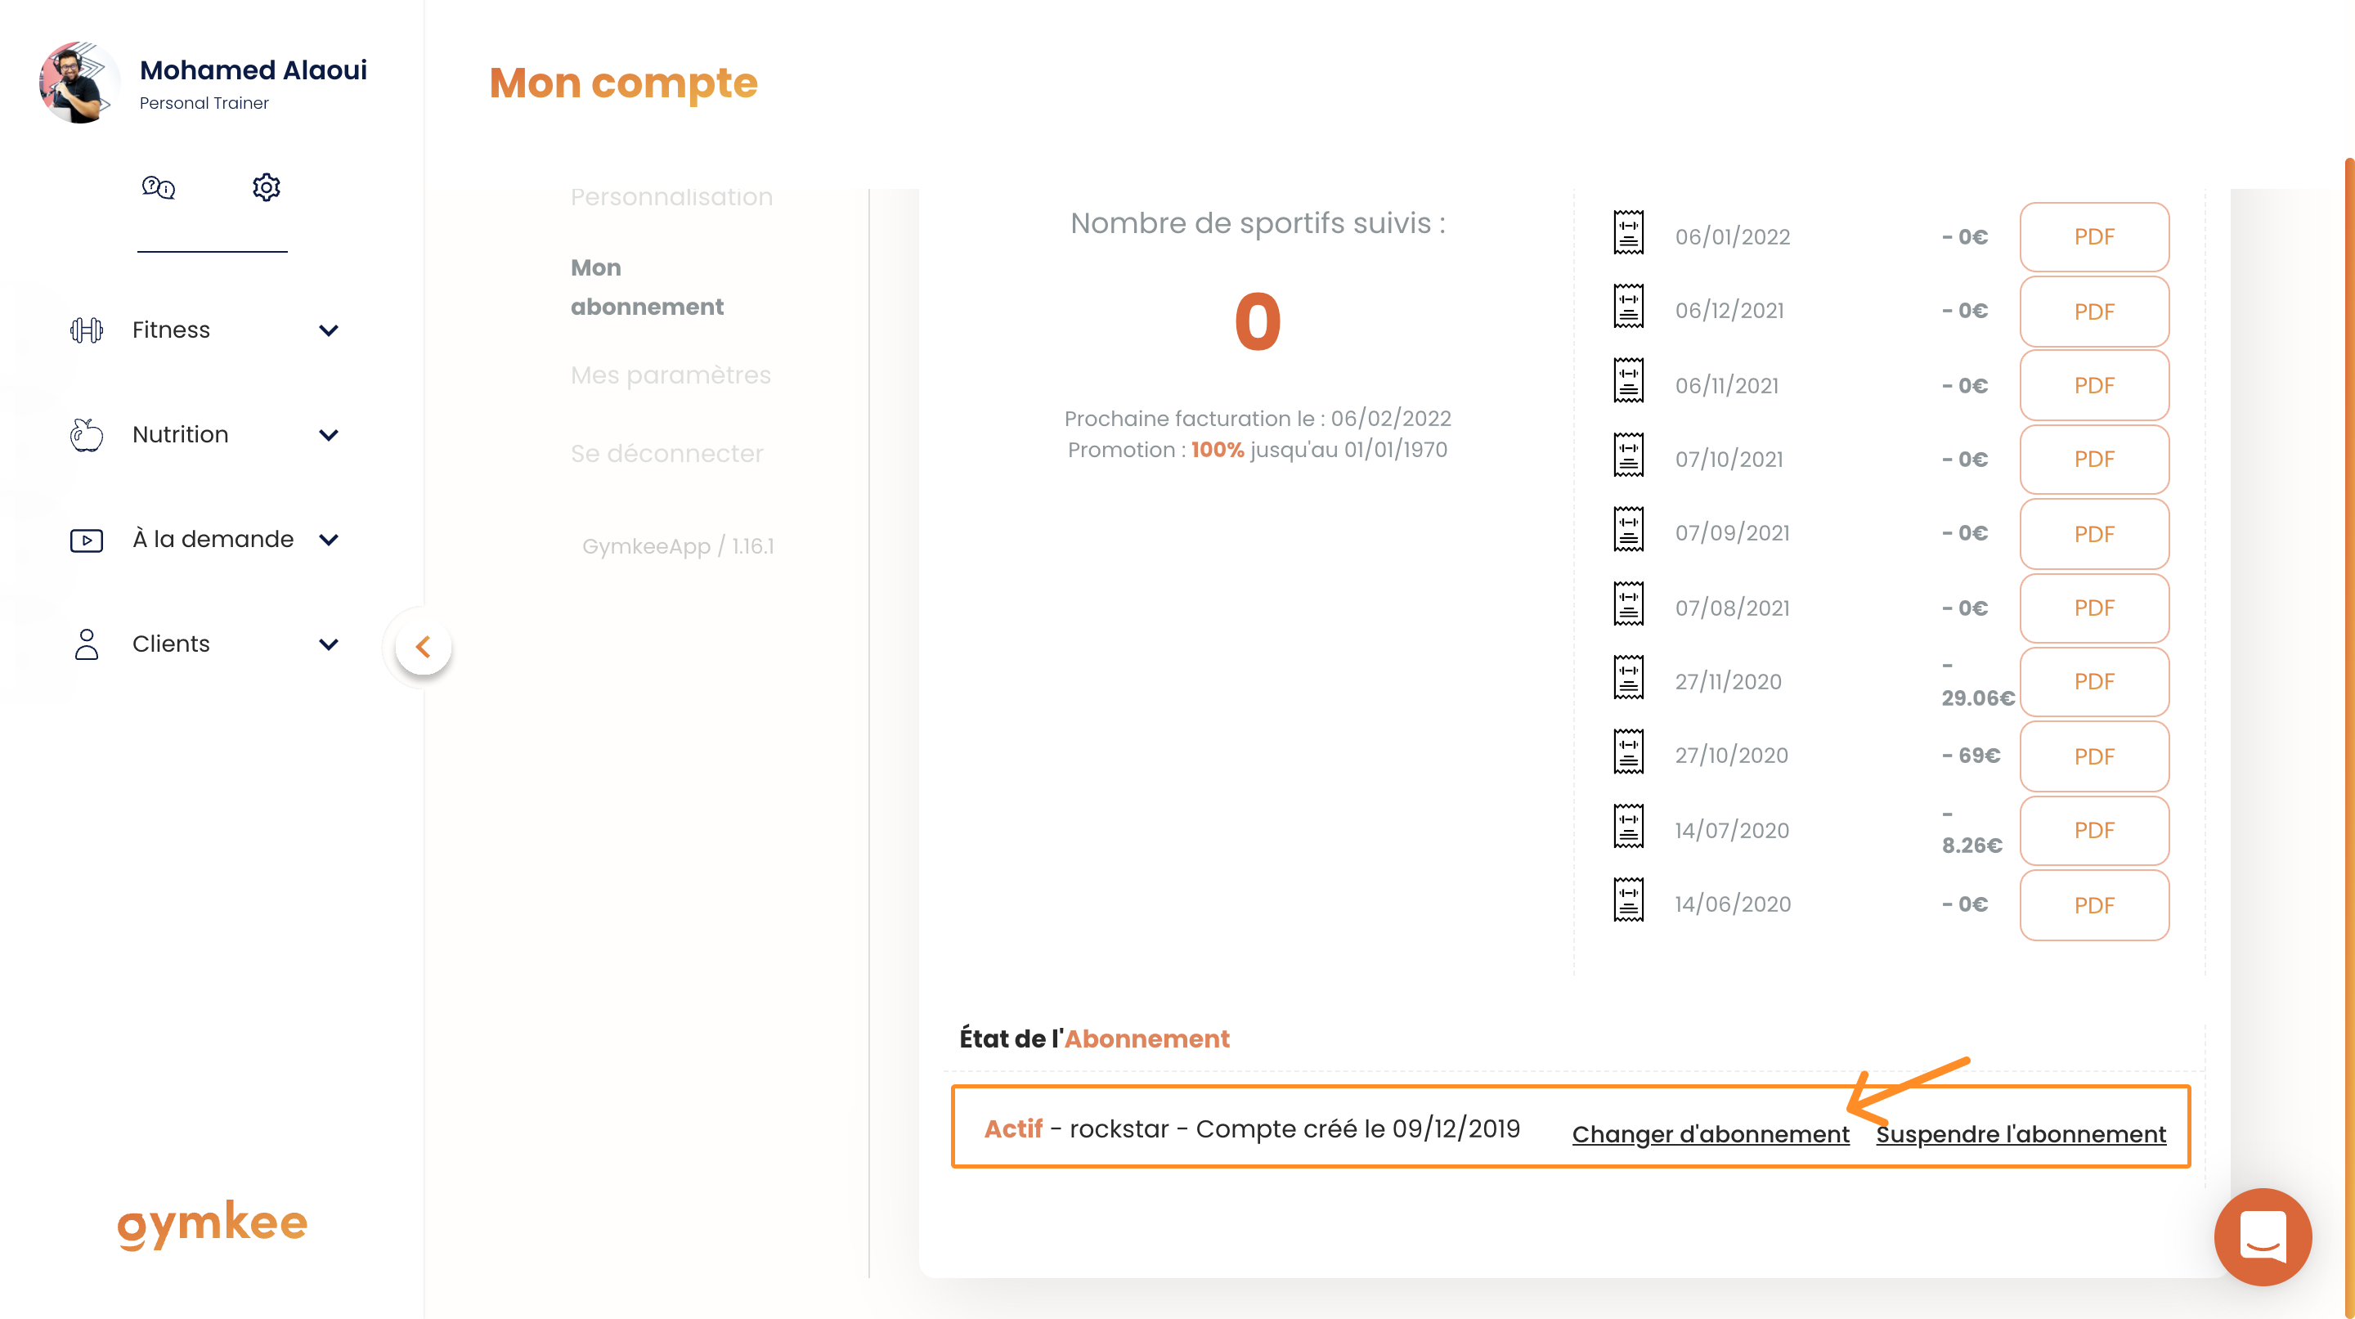
Task: Open the help chat icon
Action: pyautogui.click(x=158, y=187)
